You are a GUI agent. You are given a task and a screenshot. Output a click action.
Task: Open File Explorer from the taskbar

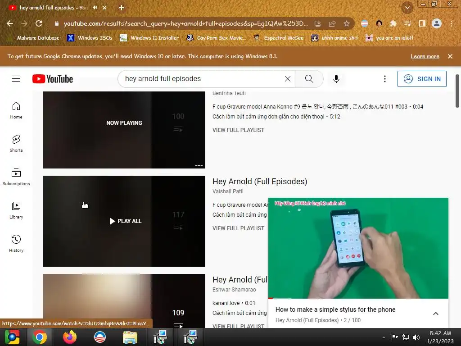pos(130,337)
